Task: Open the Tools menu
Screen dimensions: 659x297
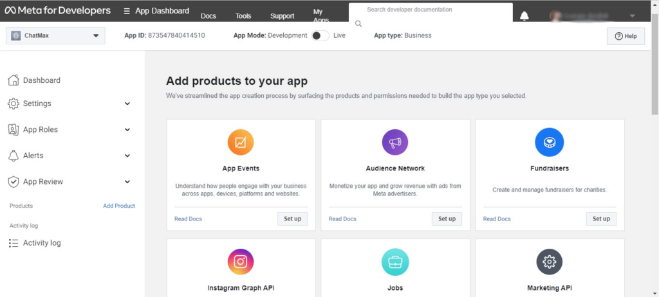Action: point(243,16)
